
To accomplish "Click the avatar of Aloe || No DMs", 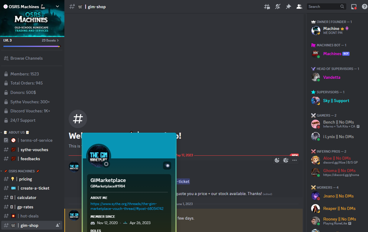I will click(316, 160).
